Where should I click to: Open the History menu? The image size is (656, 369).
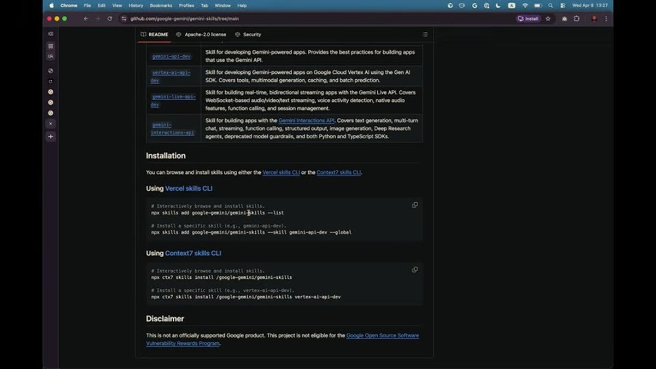pos(136,5)
